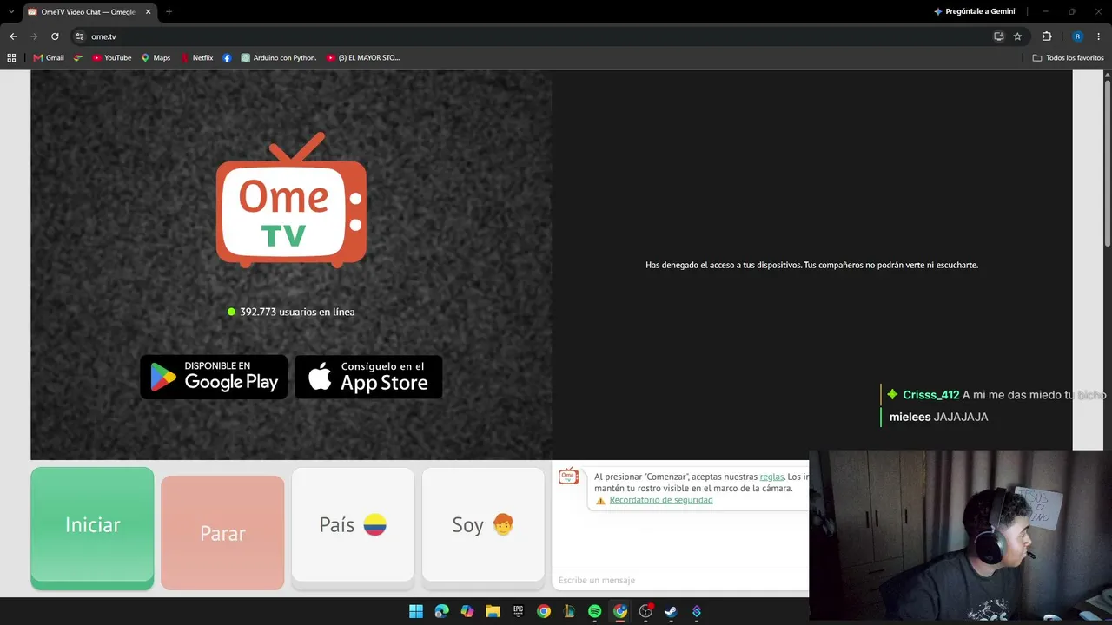
Task: Click the mielees username in chat overlay
Action: (910, 417)
